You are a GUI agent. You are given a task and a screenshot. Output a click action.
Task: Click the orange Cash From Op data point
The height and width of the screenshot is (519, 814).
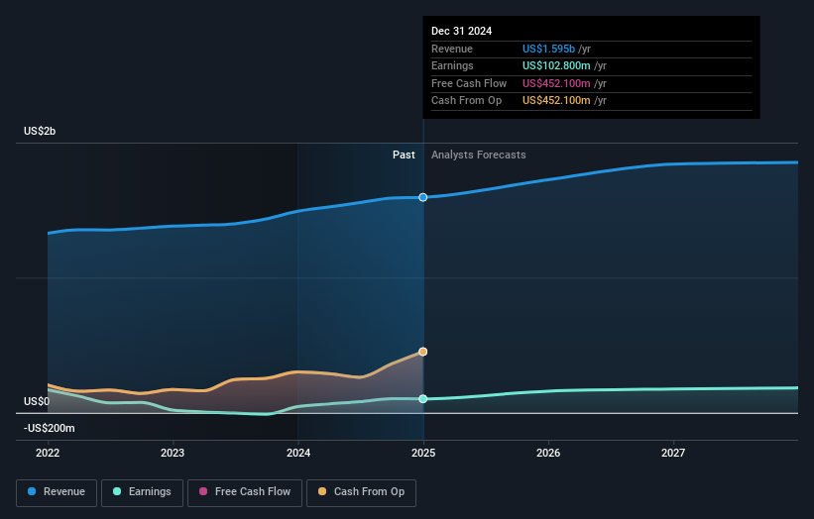click(x=423, y=352)
